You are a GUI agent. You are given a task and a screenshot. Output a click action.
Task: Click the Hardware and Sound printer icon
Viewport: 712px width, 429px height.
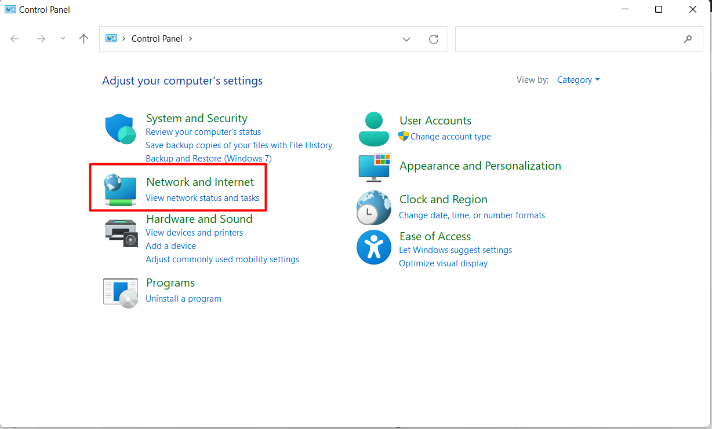pyautogui.click(x=120, y=233)
